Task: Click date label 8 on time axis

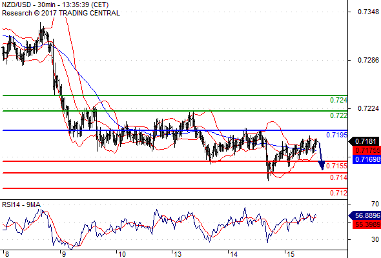Action: 7,254
